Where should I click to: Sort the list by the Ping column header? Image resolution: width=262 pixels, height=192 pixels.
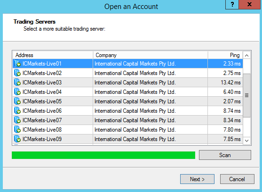[225, 55]
